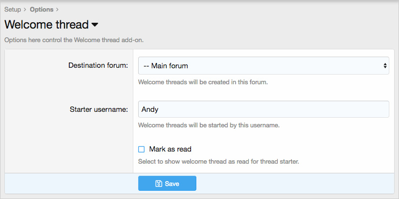This screenshot has height=199, width=399.
Task: Click the chevron after Options breadcrumb
Action: click(x=57, y=9)
